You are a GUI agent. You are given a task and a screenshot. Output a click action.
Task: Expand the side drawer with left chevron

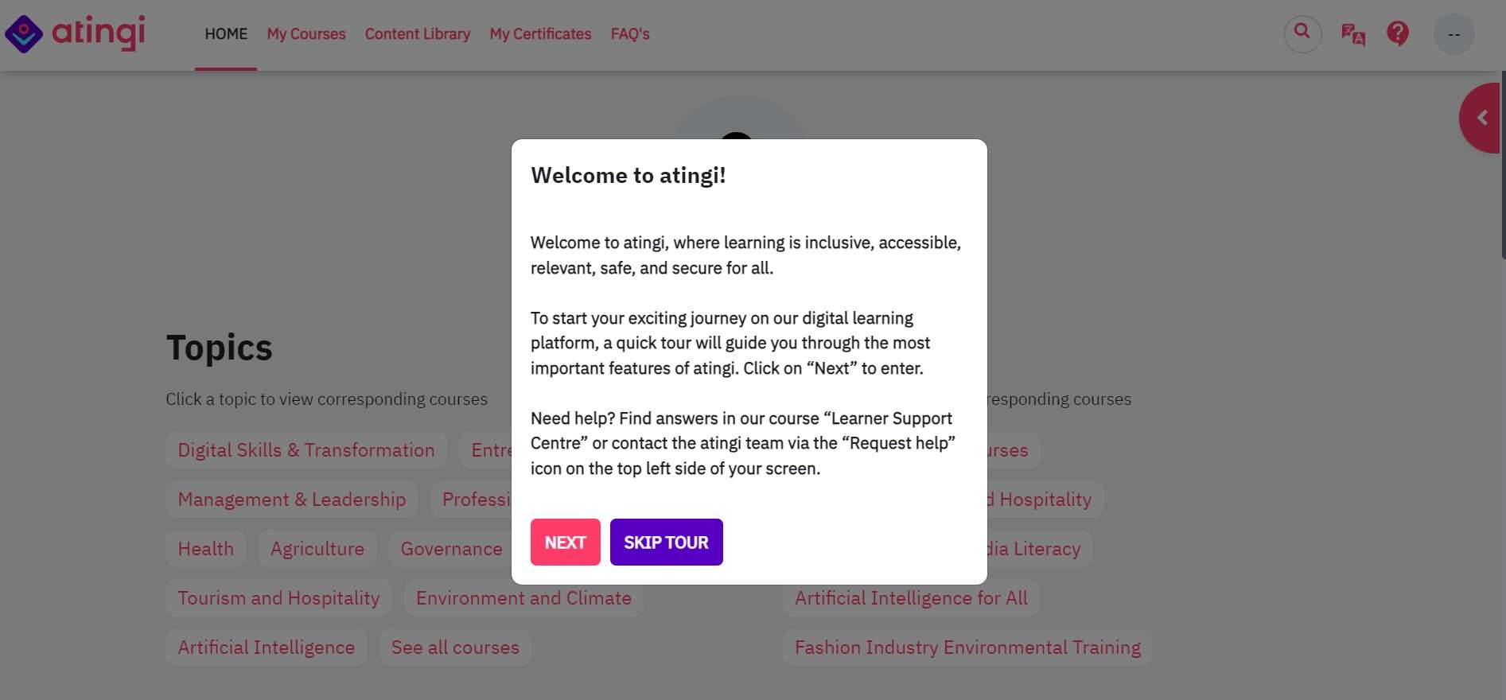(1481, 118)
